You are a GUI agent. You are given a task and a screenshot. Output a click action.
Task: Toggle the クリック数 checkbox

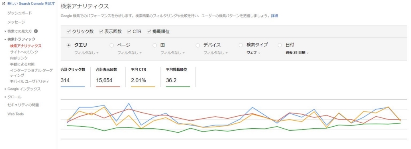point(69,32)
